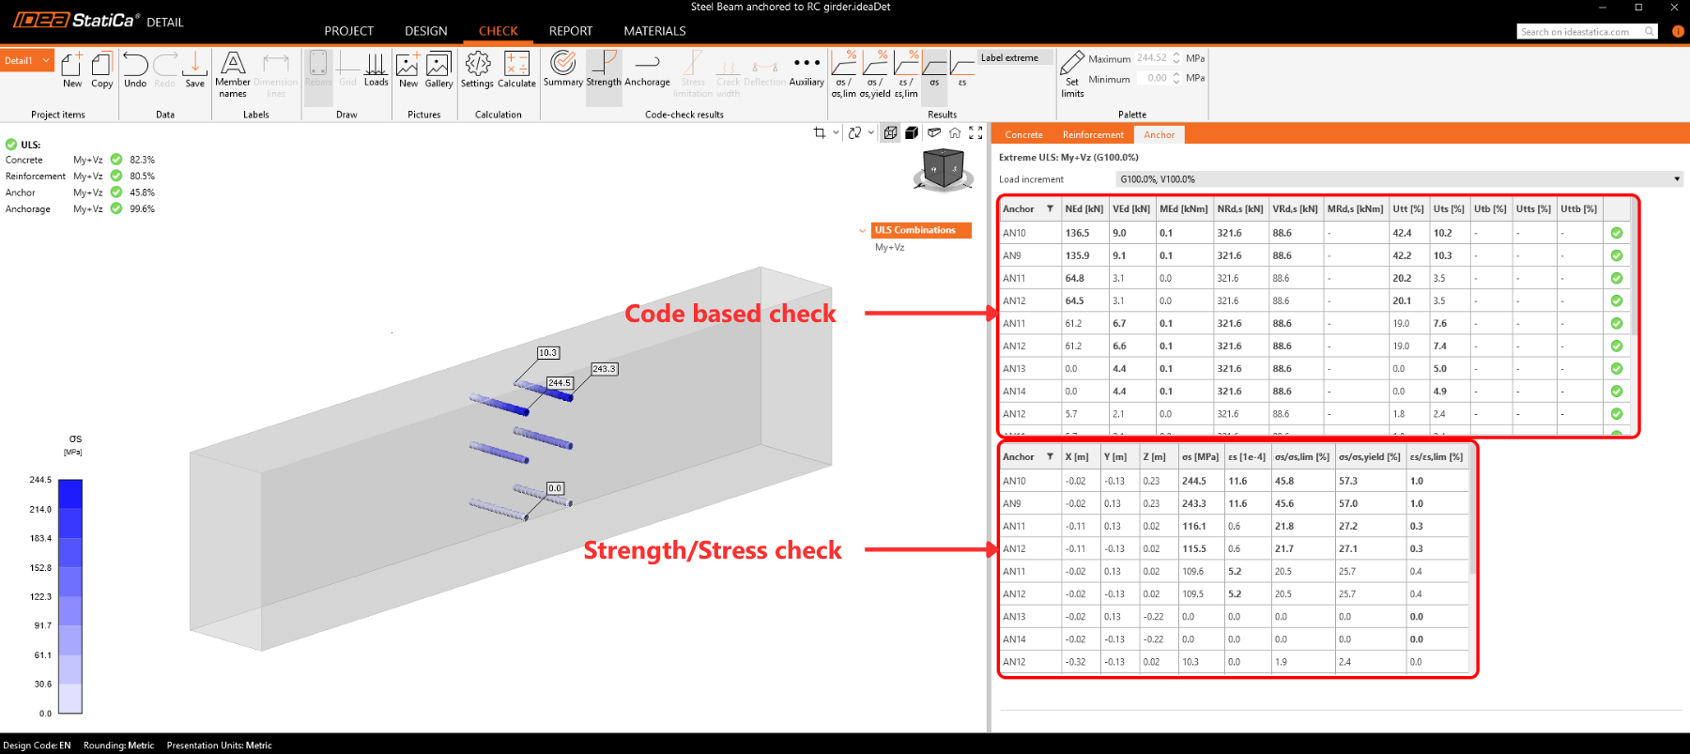Click the σs color legend scale

(70, 596)
